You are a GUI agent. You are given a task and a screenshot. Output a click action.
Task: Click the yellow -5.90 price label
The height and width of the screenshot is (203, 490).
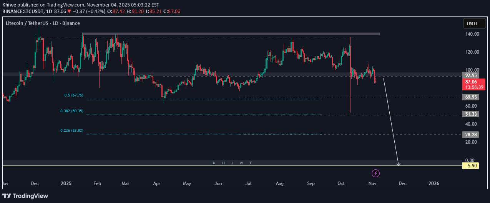pyautogui.click(x=470, y=166)
